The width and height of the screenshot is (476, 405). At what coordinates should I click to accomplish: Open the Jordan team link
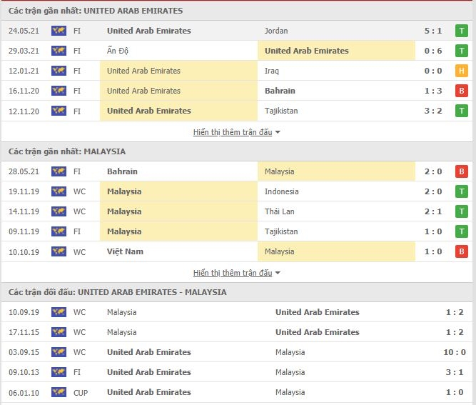(276, 31)
